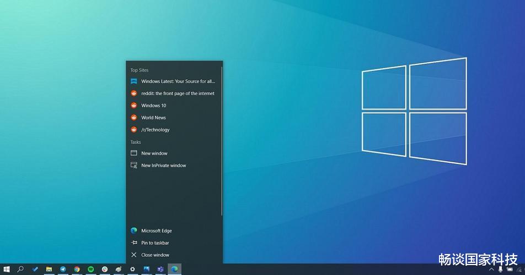
Task: Click the microphone tray icon
Action: 500,269
